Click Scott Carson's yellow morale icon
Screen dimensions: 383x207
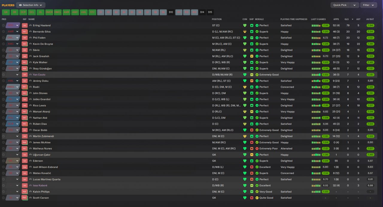point(257,198)
